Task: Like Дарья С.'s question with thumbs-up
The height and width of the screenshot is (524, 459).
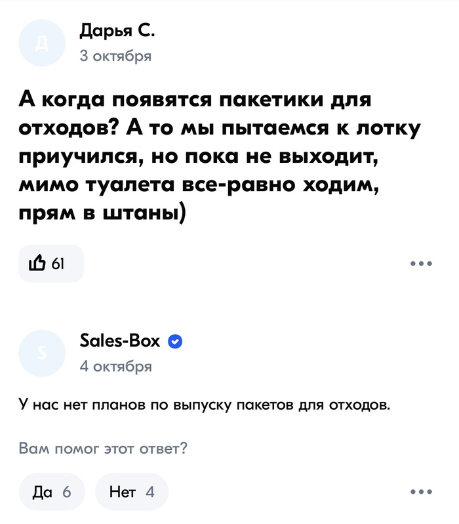Action: [x=50, y=264]
